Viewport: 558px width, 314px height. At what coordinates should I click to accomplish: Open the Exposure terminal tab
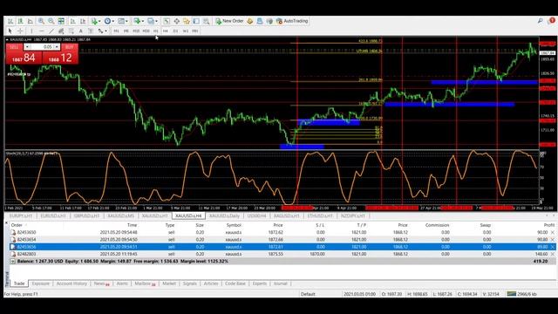[41, 283]
